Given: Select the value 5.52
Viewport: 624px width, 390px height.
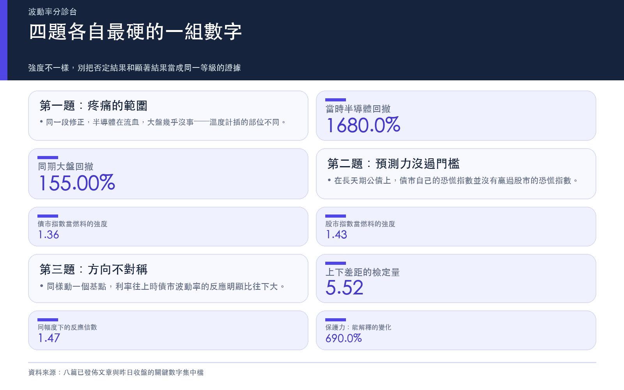Looking at the screenshot, I should tap(344, 288).
